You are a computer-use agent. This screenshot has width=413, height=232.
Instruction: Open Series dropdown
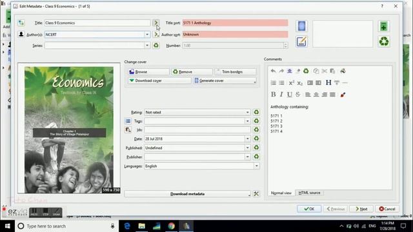tap(147, 45)
